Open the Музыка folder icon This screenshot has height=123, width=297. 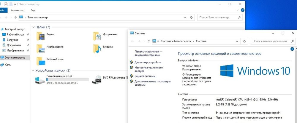click(97, 49)
